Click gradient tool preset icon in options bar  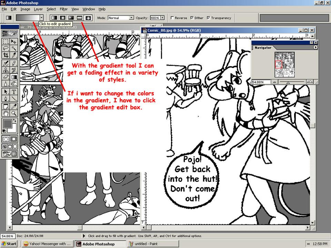tap(9, 18)
